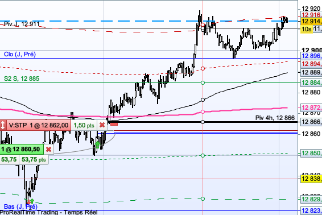The height and width of the screenshot is (215, 322).
Task: Click the black circle marker on the Piv 4h line
Action: coord(203,122)
